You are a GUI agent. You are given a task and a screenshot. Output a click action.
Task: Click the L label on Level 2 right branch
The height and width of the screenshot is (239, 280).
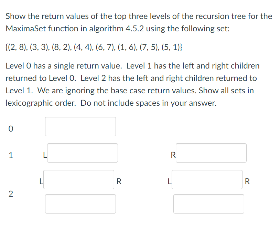169,181
